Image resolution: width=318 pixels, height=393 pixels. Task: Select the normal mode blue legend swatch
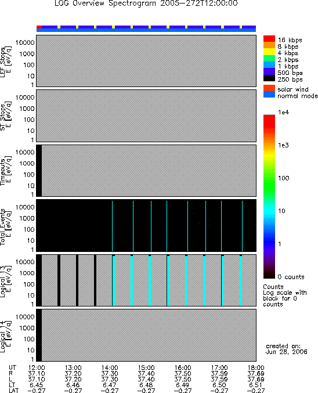(269, 95)
